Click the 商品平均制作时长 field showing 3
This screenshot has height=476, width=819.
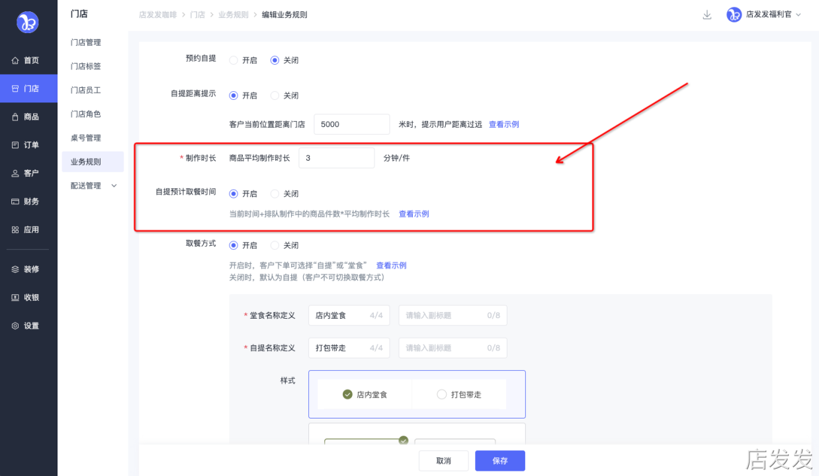click(x=337, y=158)
